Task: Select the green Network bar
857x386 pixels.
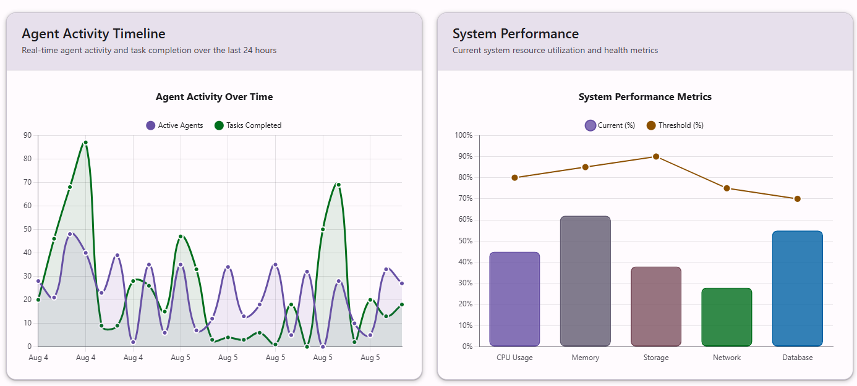Action: 727,317
